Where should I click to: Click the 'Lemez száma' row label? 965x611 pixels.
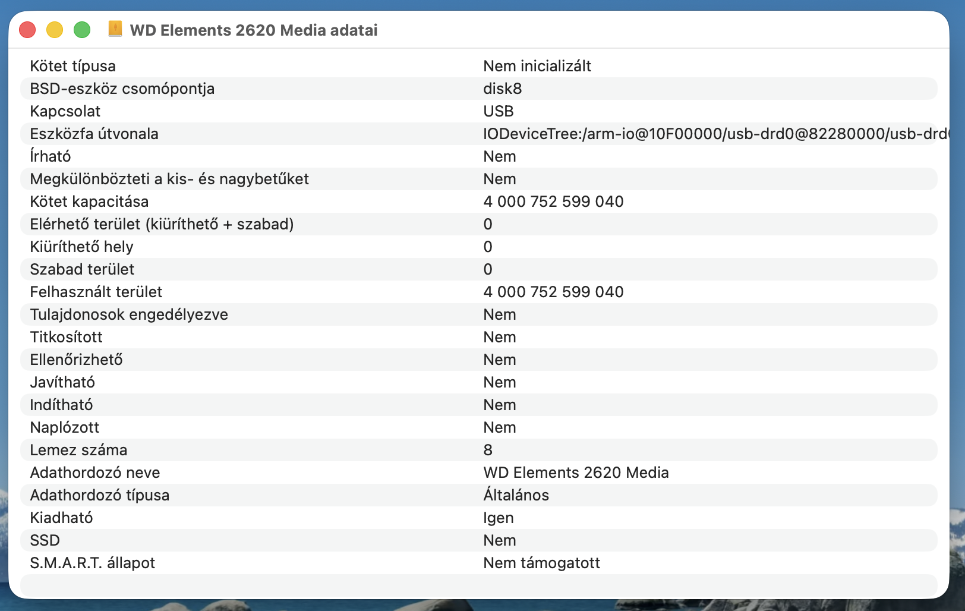78,450
